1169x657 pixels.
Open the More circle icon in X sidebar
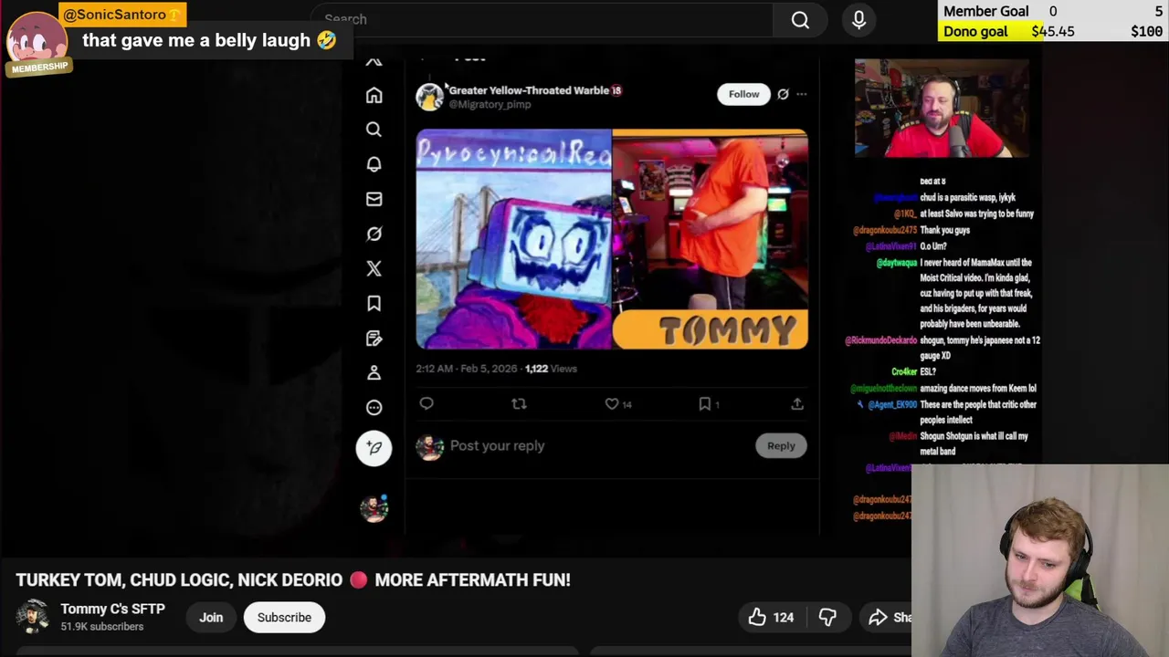click(x=374, y=407)
